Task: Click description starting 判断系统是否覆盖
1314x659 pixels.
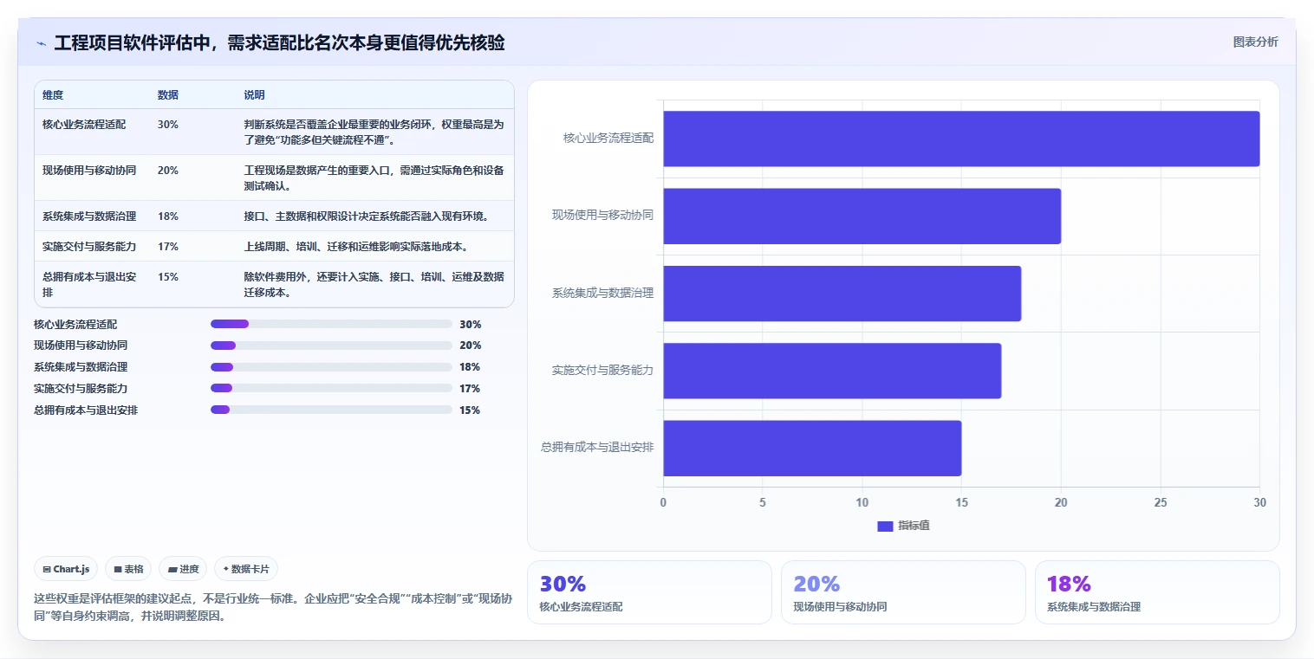Action: coord(374,132)
